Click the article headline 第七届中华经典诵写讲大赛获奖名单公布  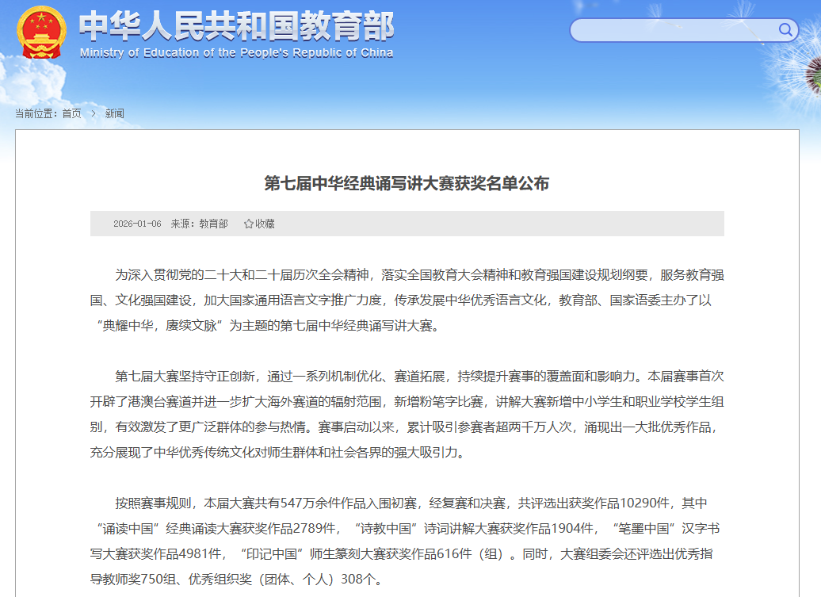pyautogui.click(x=407, y=184)
